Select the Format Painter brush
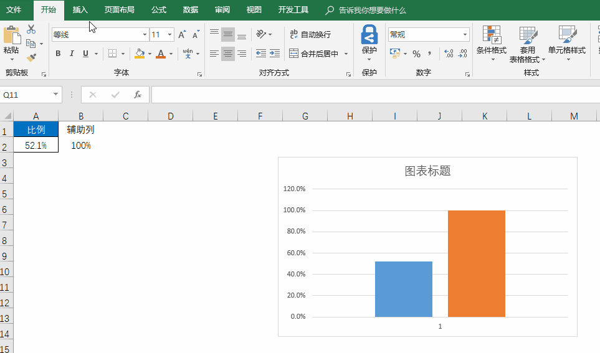The width and height of the screenshot is (600, 353). coord(31,57)
